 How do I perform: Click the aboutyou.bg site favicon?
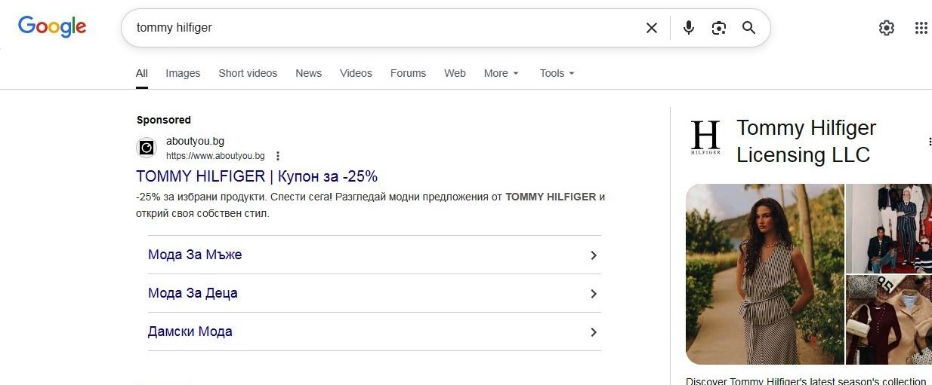point(147,148)
